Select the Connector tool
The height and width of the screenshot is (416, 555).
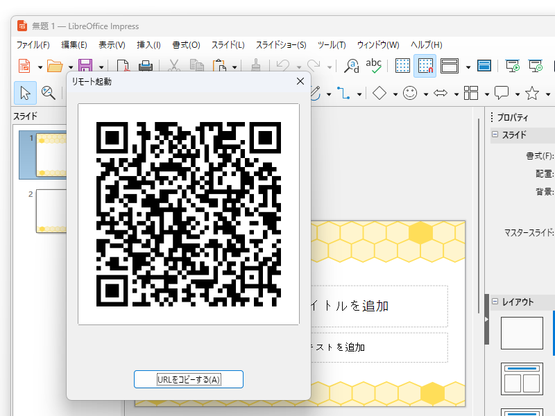point(343,93)
